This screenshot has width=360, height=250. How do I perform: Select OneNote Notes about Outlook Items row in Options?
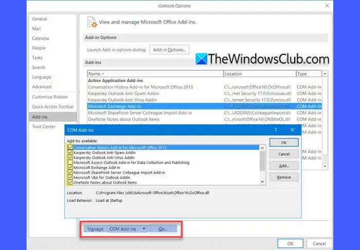204,119
